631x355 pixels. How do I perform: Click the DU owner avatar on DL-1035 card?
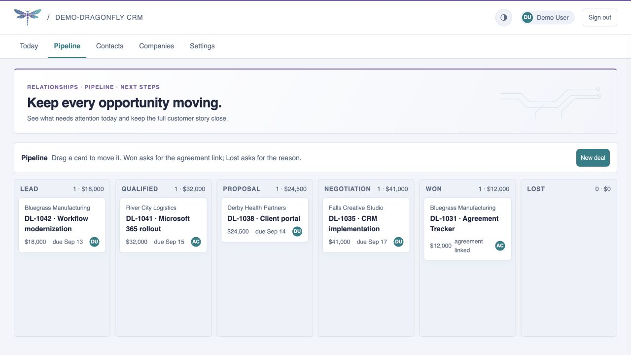pos(398,242)
